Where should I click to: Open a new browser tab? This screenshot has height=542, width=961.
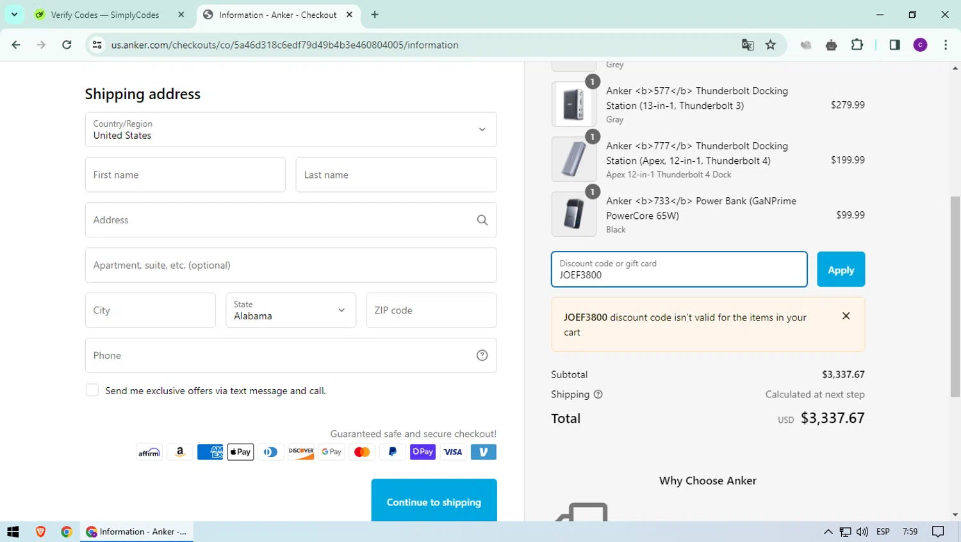(375, 15)
